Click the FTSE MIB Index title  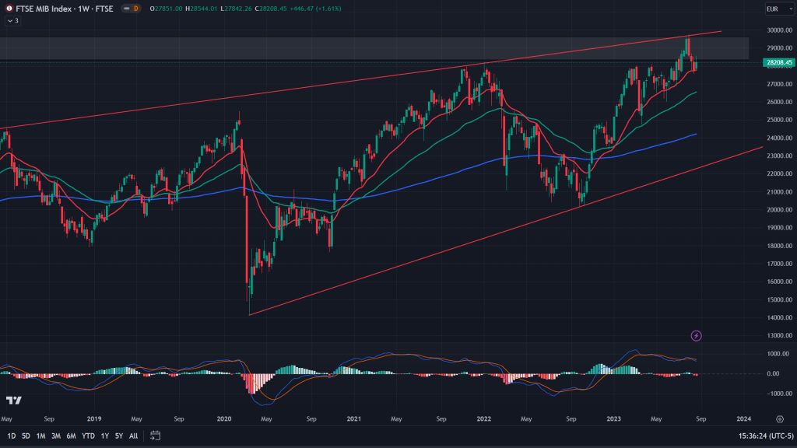45,9
